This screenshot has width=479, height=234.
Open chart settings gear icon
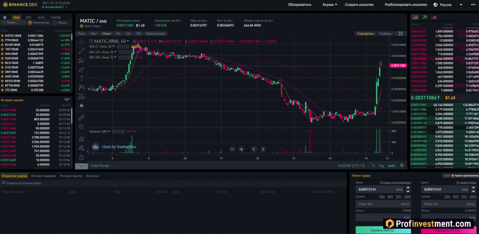(402, 165)
